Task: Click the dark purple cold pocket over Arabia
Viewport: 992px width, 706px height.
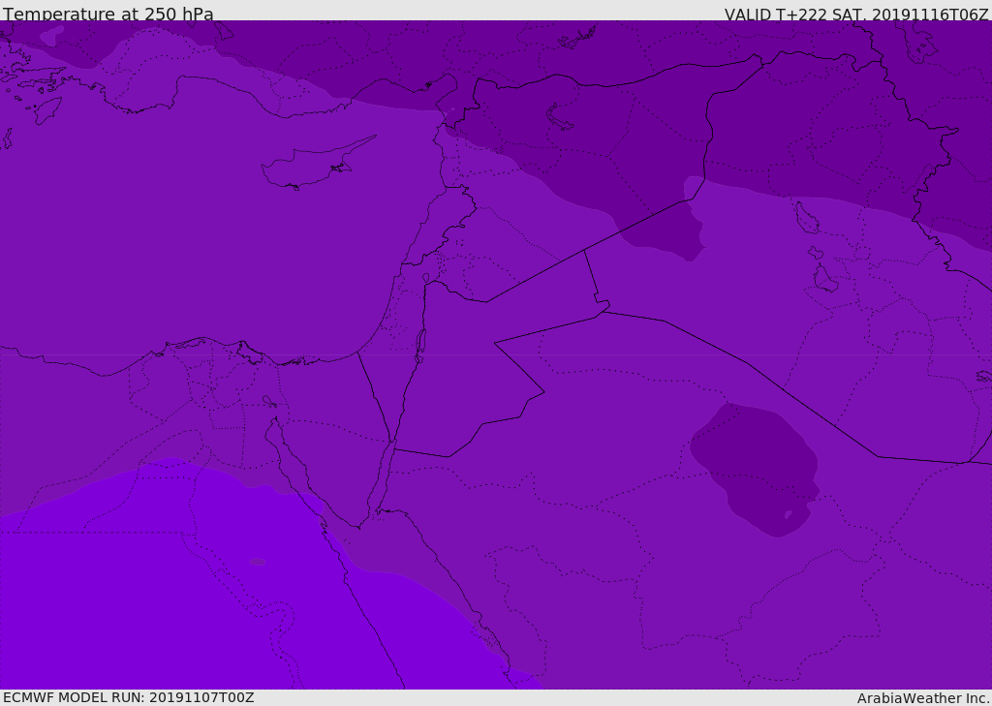Action: (x=754, y=469)
